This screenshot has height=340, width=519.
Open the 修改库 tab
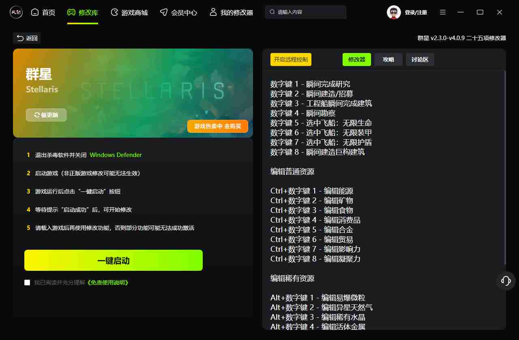coord(83,13)
